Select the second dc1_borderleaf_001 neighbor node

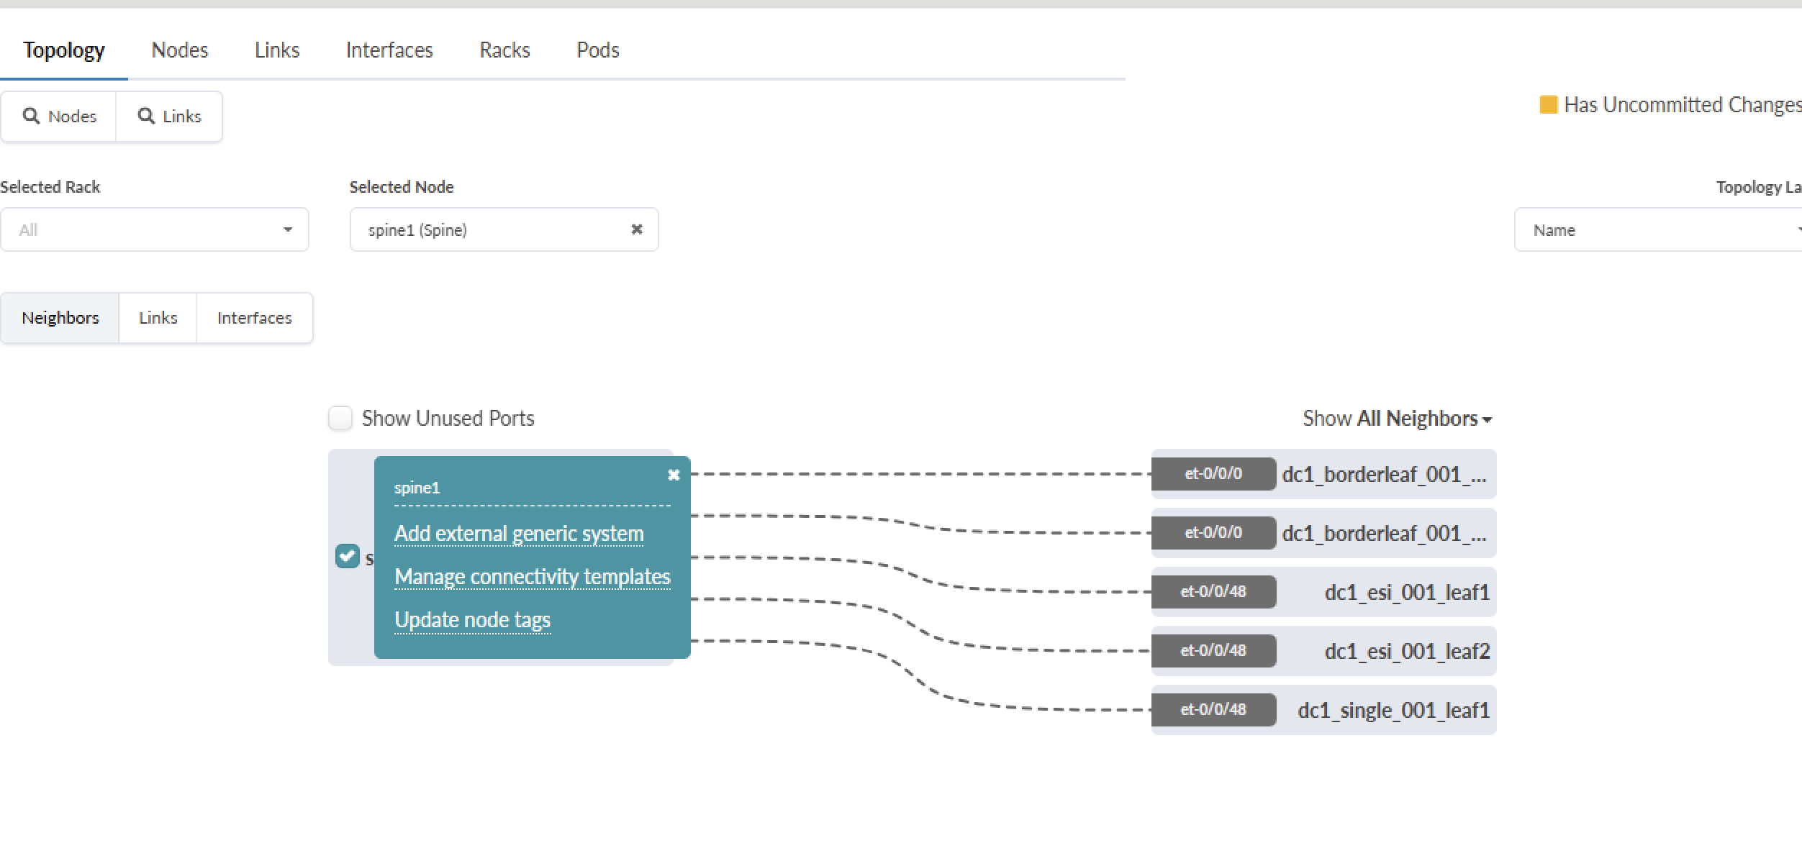click(1384, 534)
